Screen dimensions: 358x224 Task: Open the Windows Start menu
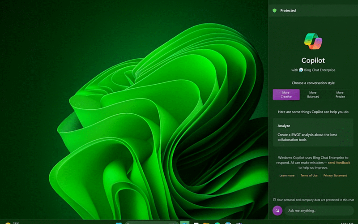[x=119, y=223]
